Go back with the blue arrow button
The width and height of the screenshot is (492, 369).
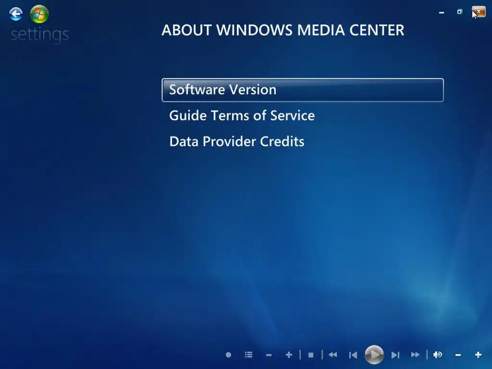[x=16, y=14]
